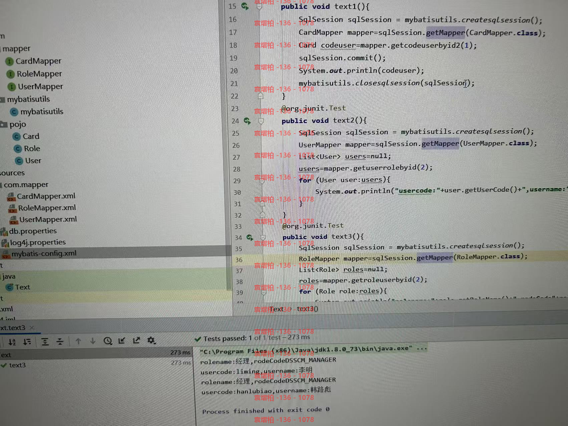Go to next failed test

point(93,341)
